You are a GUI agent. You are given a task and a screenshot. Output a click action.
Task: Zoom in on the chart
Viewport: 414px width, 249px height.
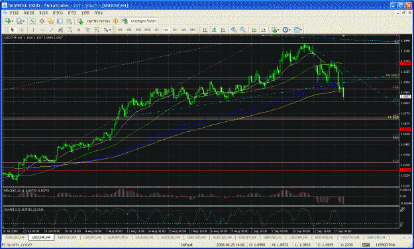point(234,30)
